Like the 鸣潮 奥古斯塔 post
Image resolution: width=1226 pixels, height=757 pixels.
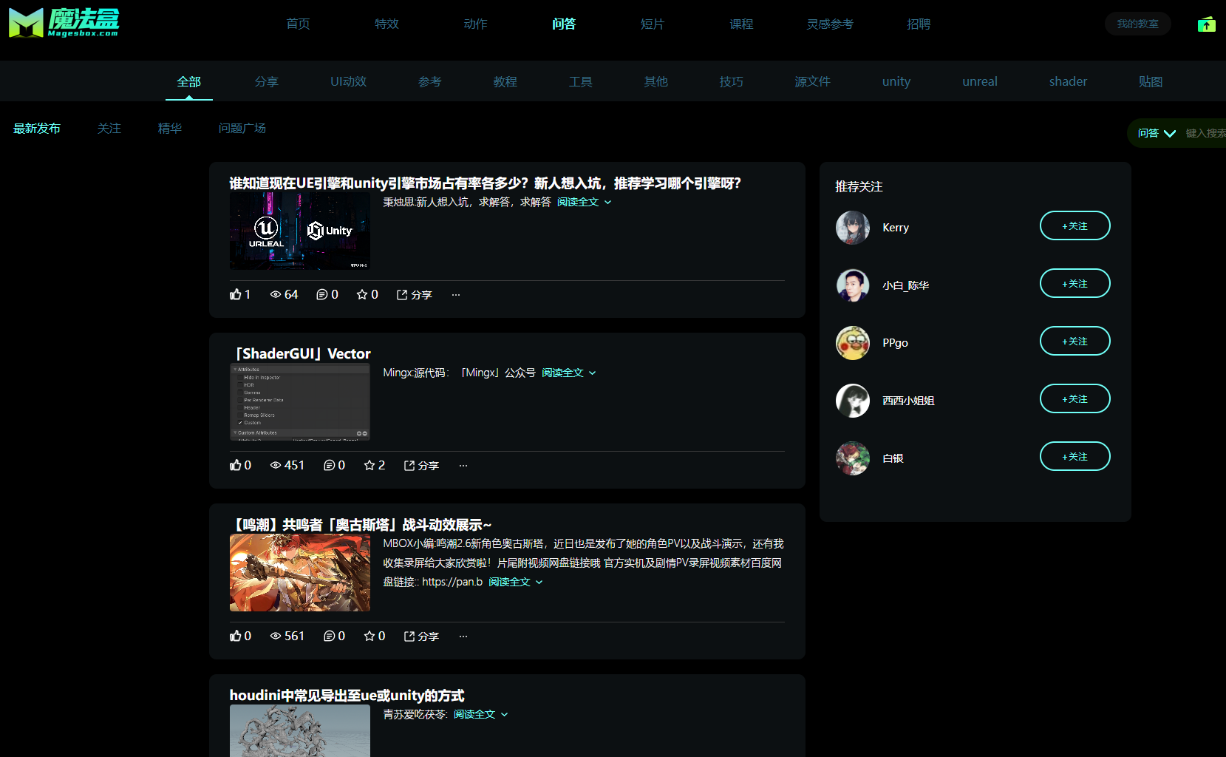236,636
